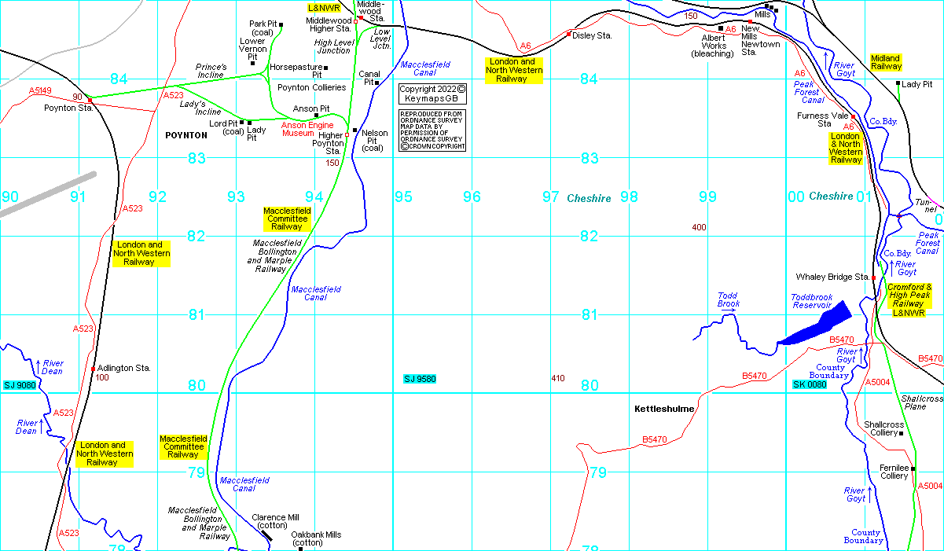Select the Albert Works bleaching marker
The width and height of the screenshot is (944, 551).
pyautogui.click(x=720, y=29)
